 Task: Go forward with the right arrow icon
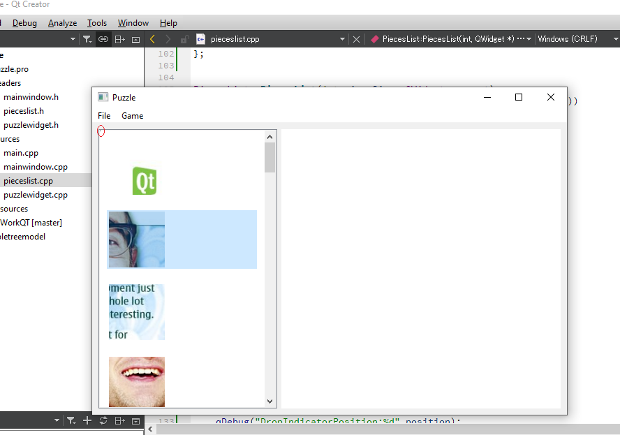pyautogui.click(x=168, y=39)
